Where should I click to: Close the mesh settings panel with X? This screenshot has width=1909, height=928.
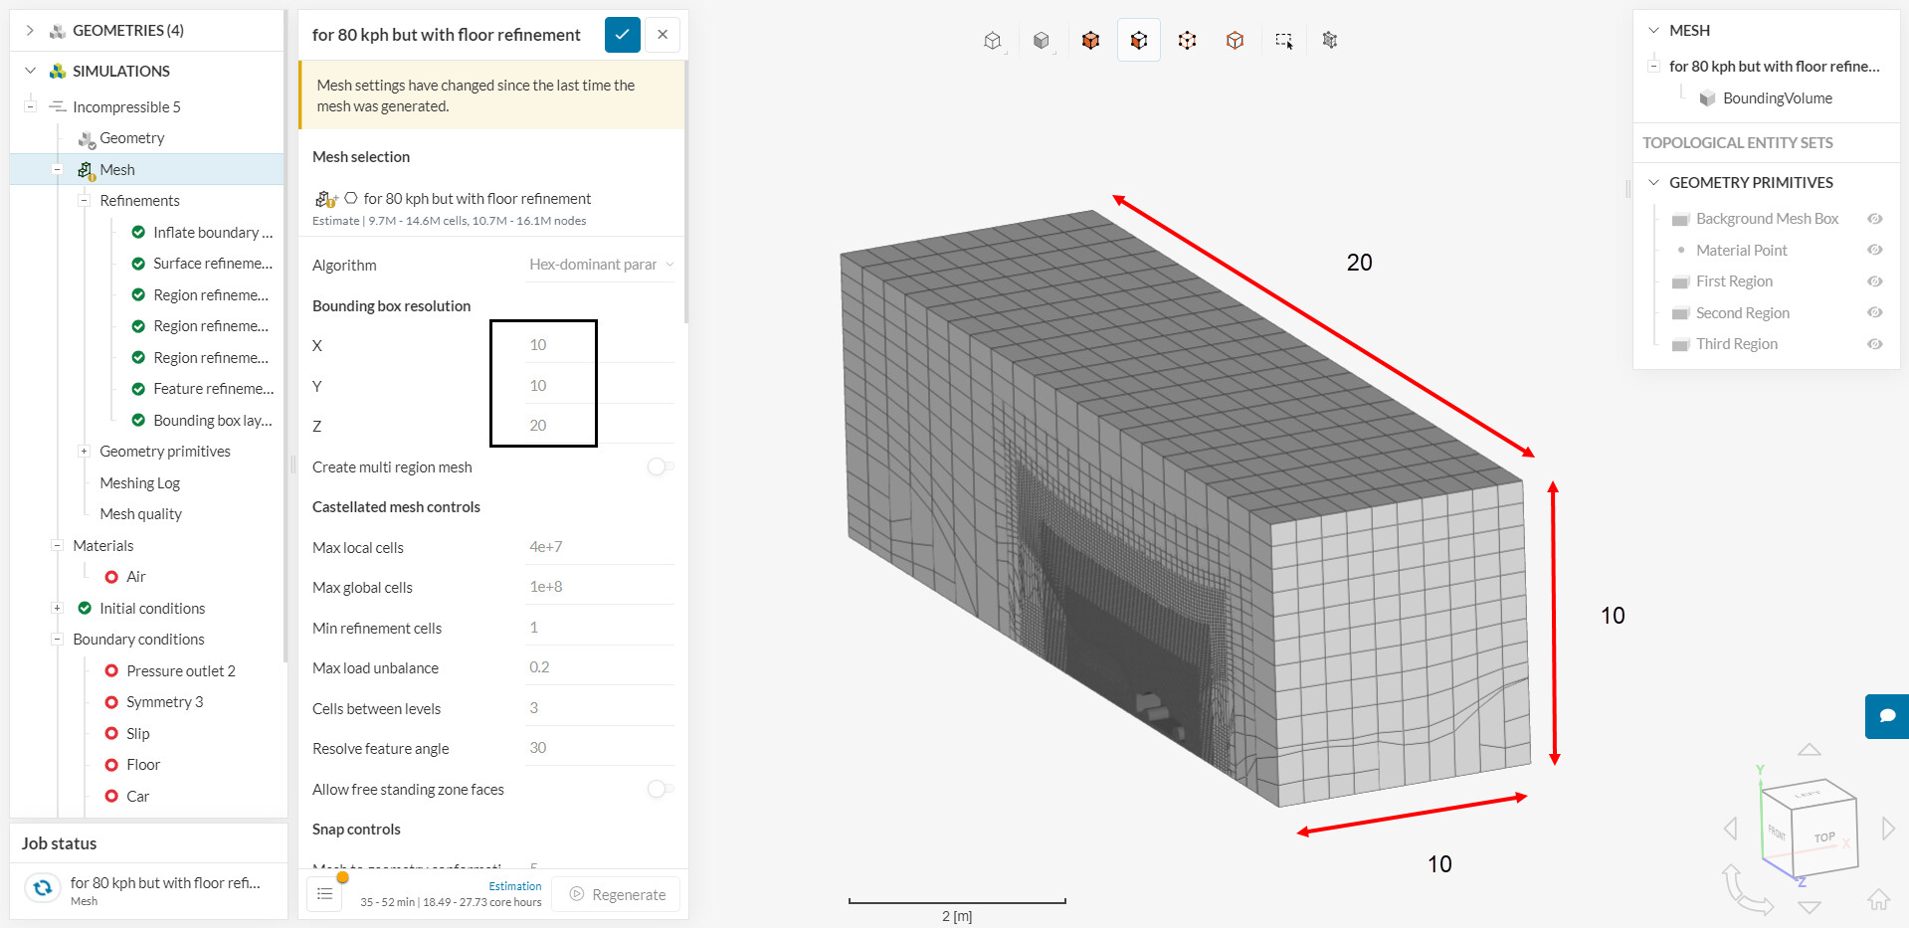point(663,35)
